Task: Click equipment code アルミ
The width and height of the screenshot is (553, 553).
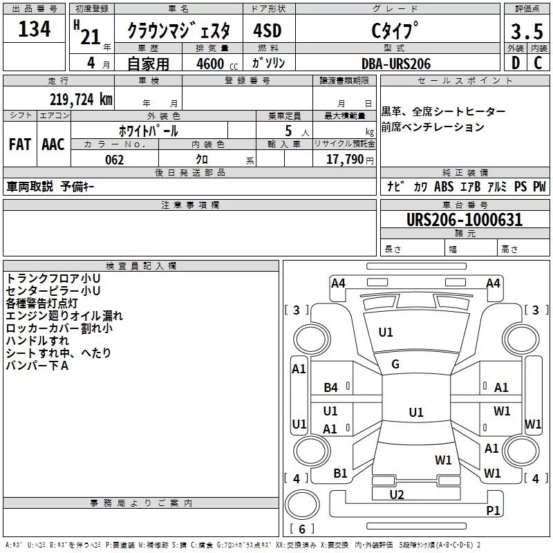Action: point(496,186)
